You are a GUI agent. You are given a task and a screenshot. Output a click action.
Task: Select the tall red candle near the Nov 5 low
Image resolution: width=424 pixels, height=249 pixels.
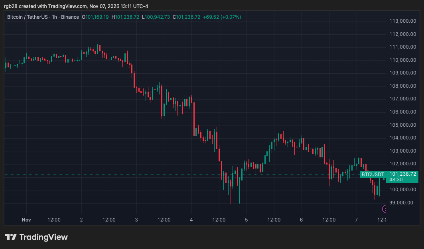pyautogui.click(x=231, y=183)
